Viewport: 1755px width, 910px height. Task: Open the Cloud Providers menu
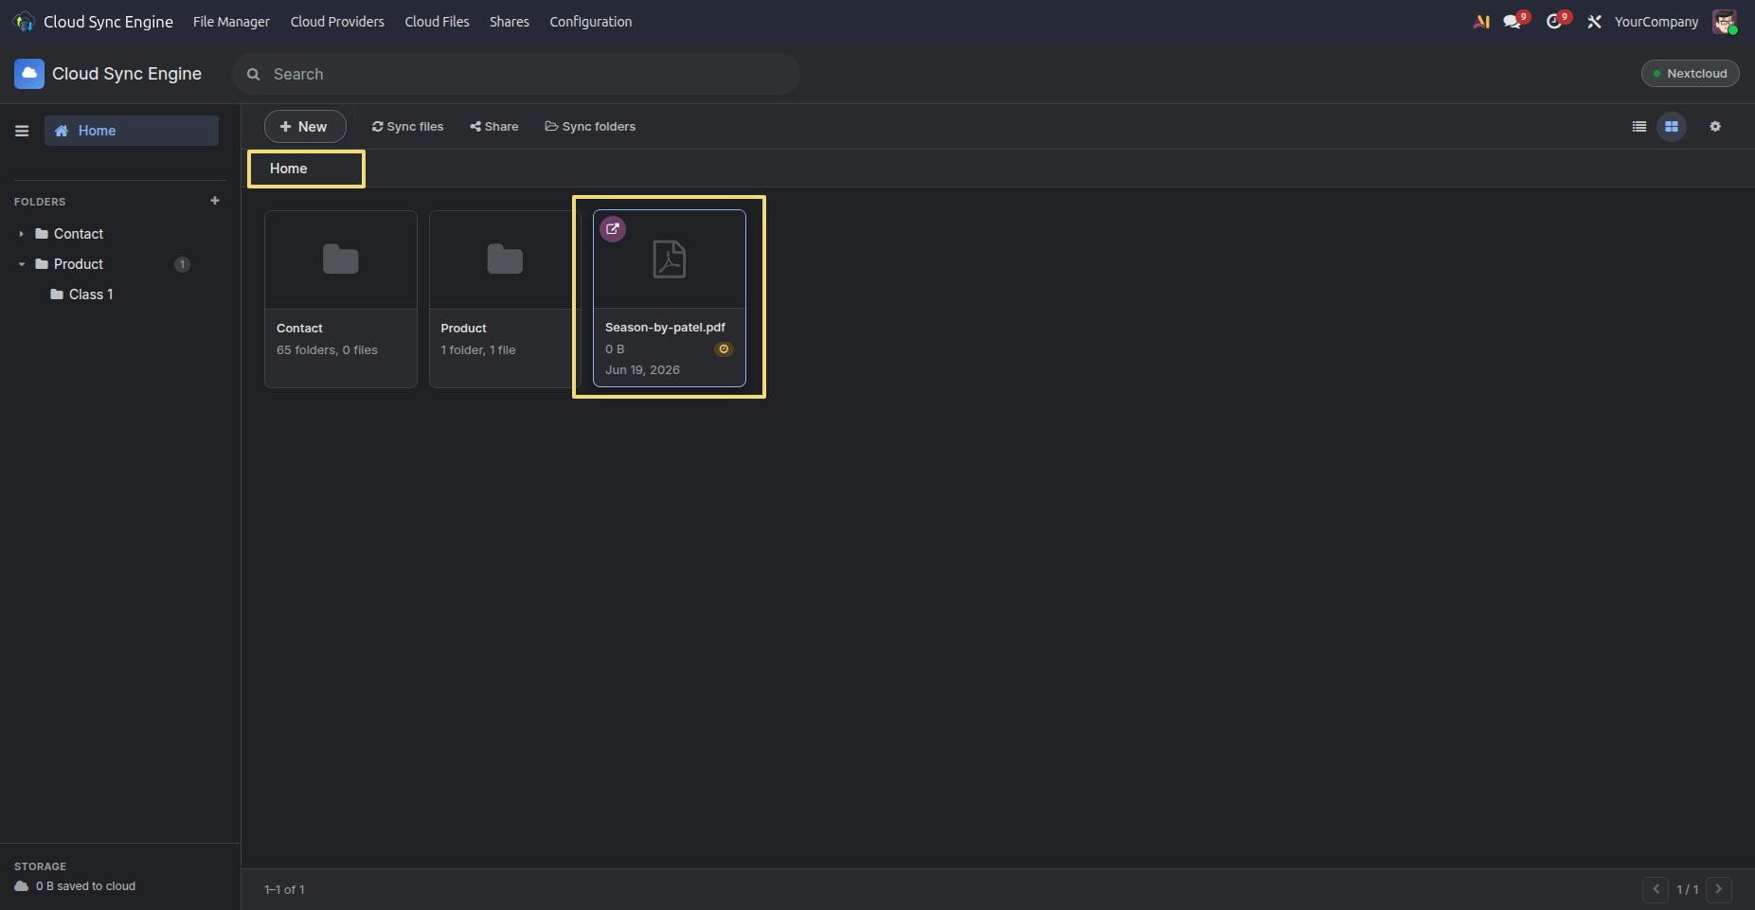tap(337, 22)
